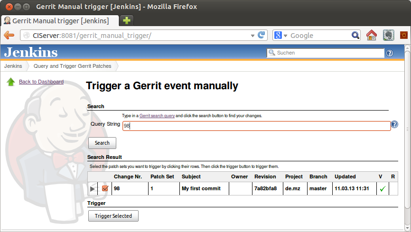Open a new tab with plus button
Image resolution: width=411 pixels, height=232 pixels.
[127, 20]
